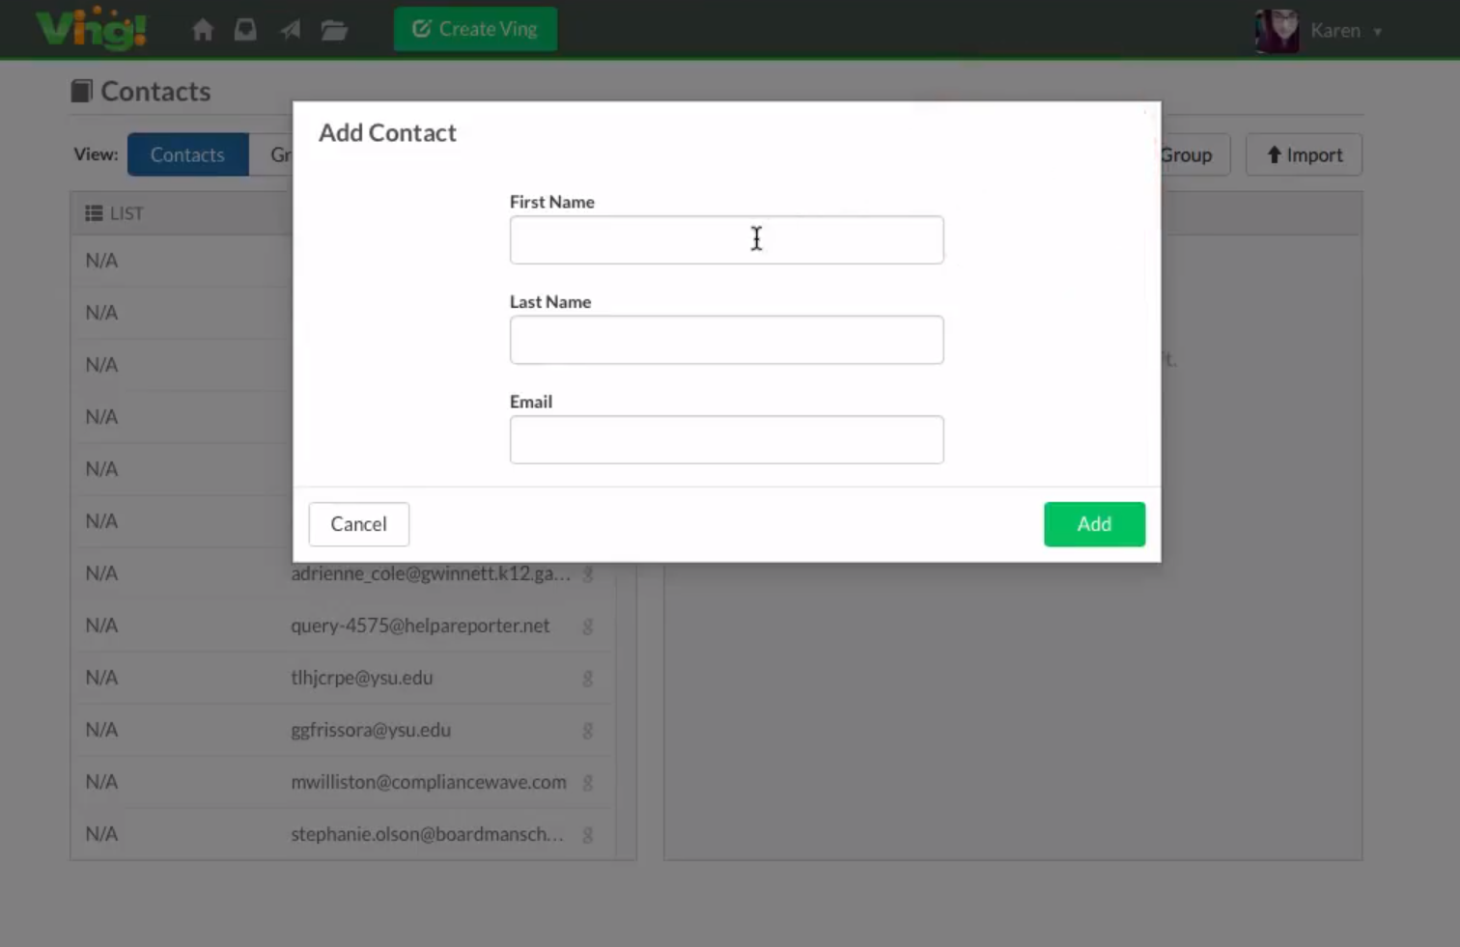Click icon beside ggfrissora@ysu.edu

[587, 731]
